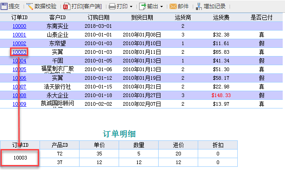Click arrival date 2010年01月08日
The image size is (285, 170).
coord(142,35)
